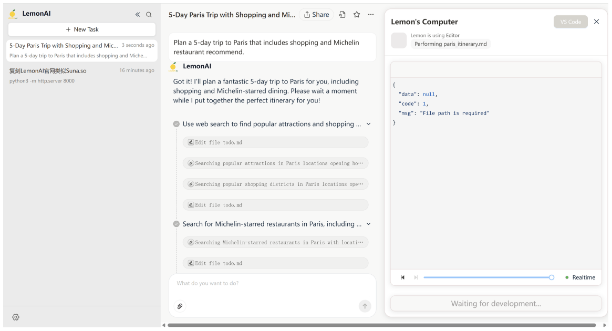The height and width of the screenshot is (331, 612).
Task: Click the horizontal scrollbar at the bottom
Action: pyautogui.click(x=382, y=325)
